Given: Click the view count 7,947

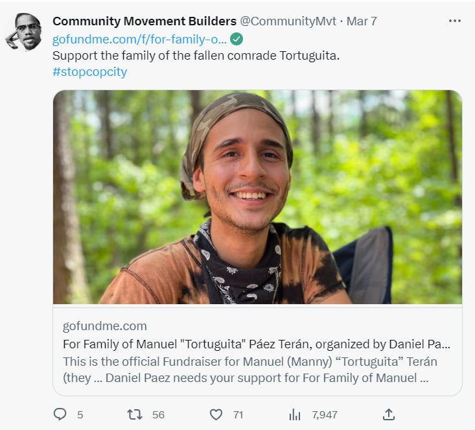Looking at the screenshot, I should 325,415.
